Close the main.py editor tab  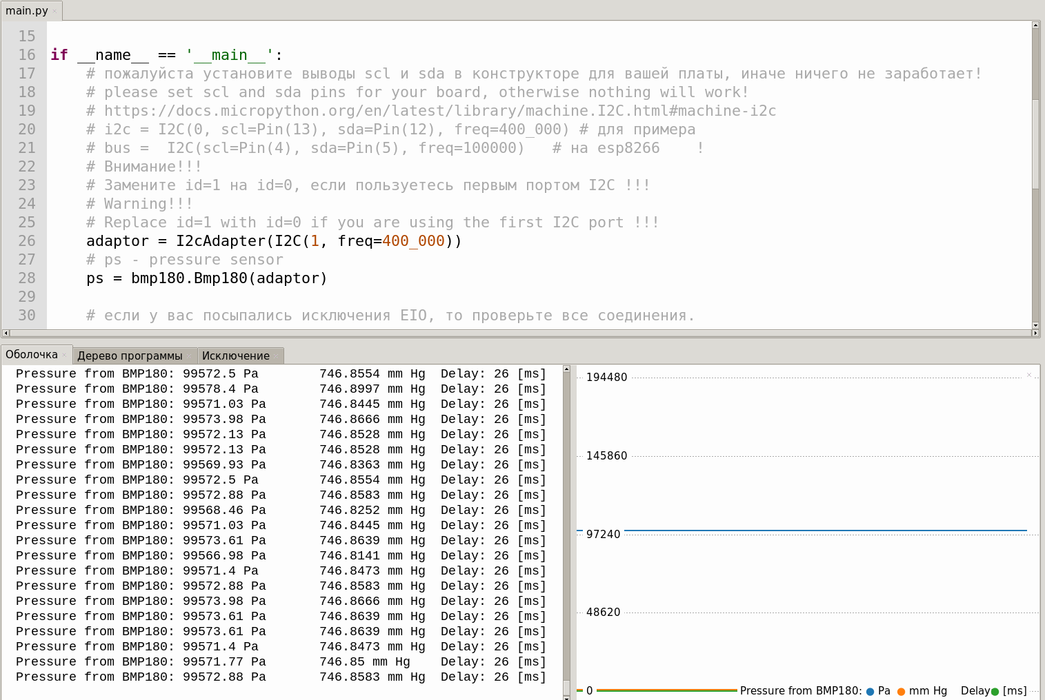tap(54, 11)
